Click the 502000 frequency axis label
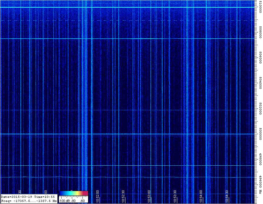 tap(260, 108)
